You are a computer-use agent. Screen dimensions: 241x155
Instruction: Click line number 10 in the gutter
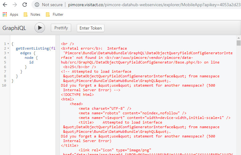(x=4, y=85)
